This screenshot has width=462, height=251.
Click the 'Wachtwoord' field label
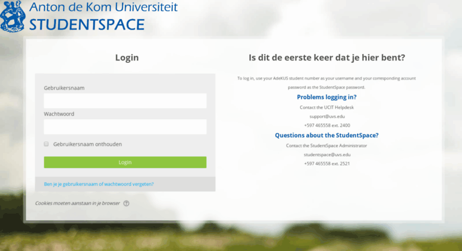(59, 114)
